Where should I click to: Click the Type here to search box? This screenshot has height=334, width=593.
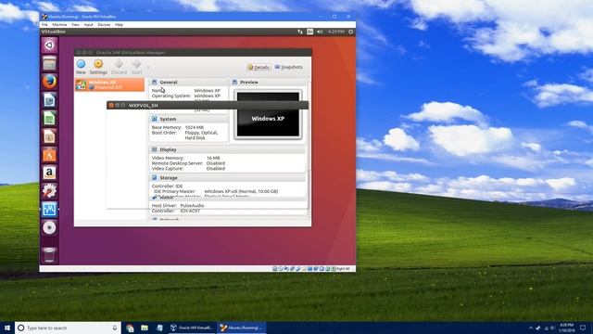pyautogui.click(x=68, y=328)
